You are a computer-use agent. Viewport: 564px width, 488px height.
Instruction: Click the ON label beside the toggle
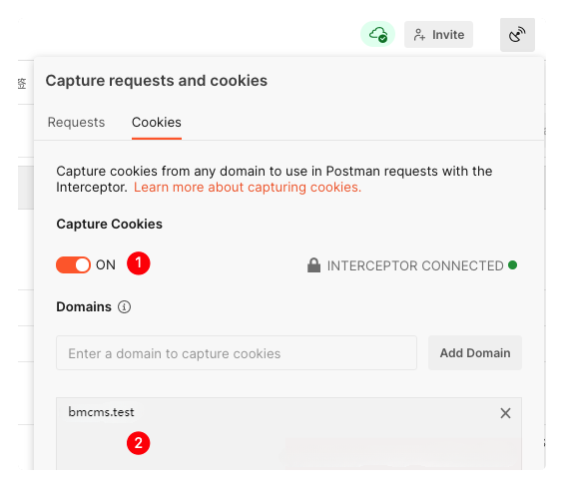click(106, 265)
